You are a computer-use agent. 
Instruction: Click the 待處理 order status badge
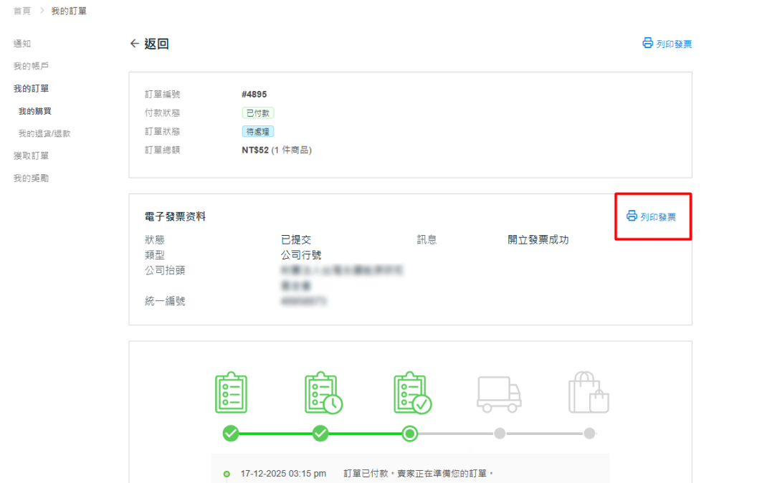pos(258,132)
